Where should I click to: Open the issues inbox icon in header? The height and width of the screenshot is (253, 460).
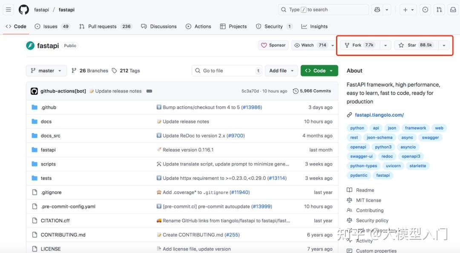tap(425, 10)
